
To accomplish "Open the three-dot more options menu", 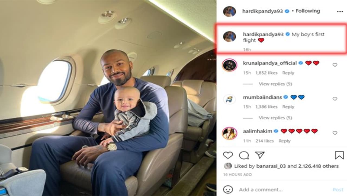I will tap(340, 11).
